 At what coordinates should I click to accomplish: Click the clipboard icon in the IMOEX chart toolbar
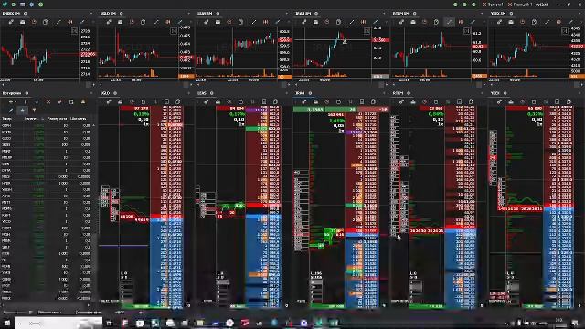[x=46, y=22]
